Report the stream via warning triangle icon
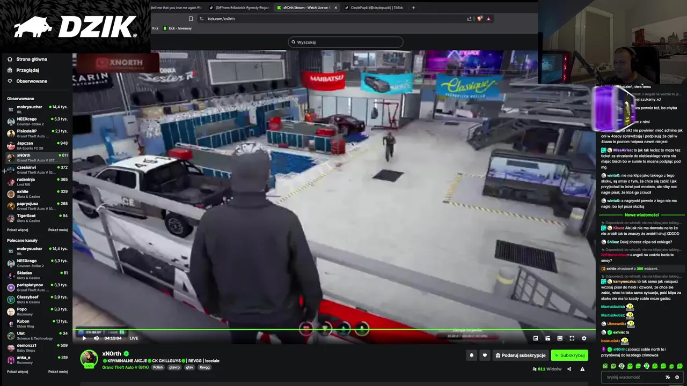 tap(582, 369)
